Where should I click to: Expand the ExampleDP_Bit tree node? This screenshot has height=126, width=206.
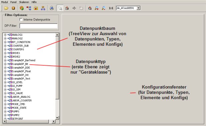(5, 64)
